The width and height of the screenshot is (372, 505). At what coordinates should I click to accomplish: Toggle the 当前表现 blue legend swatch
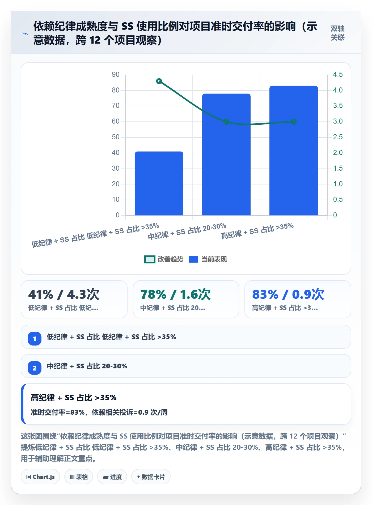pos(193,259)
